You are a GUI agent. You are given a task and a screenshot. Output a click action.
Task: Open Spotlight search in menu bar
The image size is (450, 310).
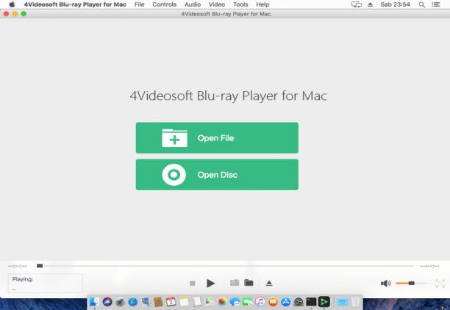[421, 4]
